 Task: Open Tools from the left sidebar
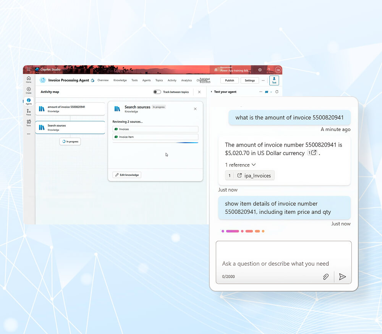29,122
